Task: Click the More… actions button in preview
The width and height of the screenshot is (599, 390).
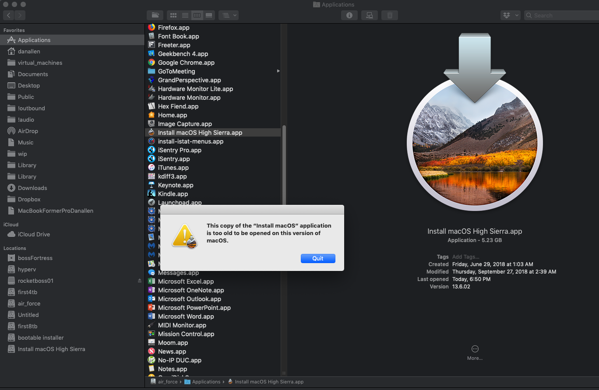Action: click(475, 352)
